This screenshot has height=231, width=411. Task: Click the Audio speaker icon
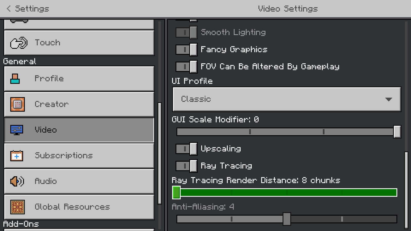[17, 181]
